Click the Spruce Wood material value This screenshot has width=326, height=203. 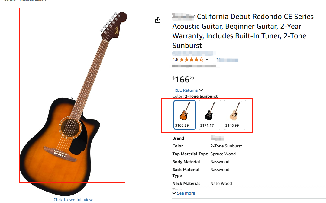tap(223, 154)
